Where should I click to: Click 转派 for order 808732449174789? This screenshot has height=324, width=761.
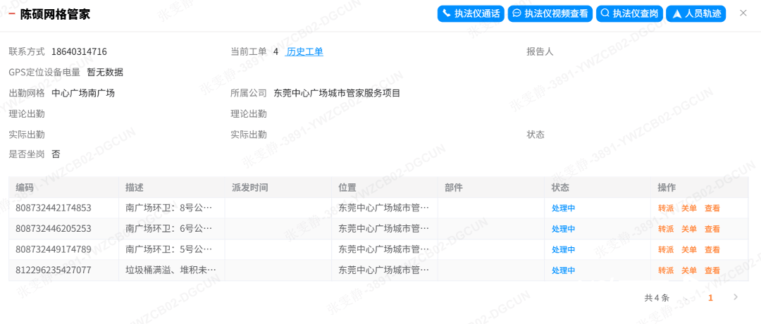pyautogui.click(x=666, y=250)
